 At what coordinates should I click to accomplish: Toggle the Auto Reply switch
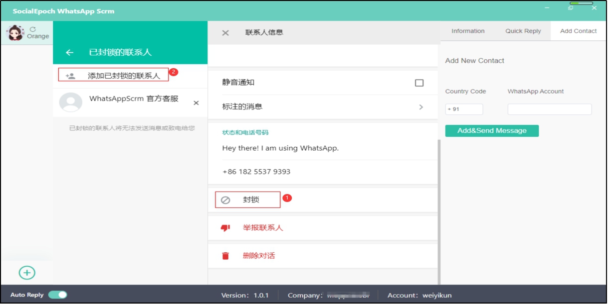coord(58,295)
